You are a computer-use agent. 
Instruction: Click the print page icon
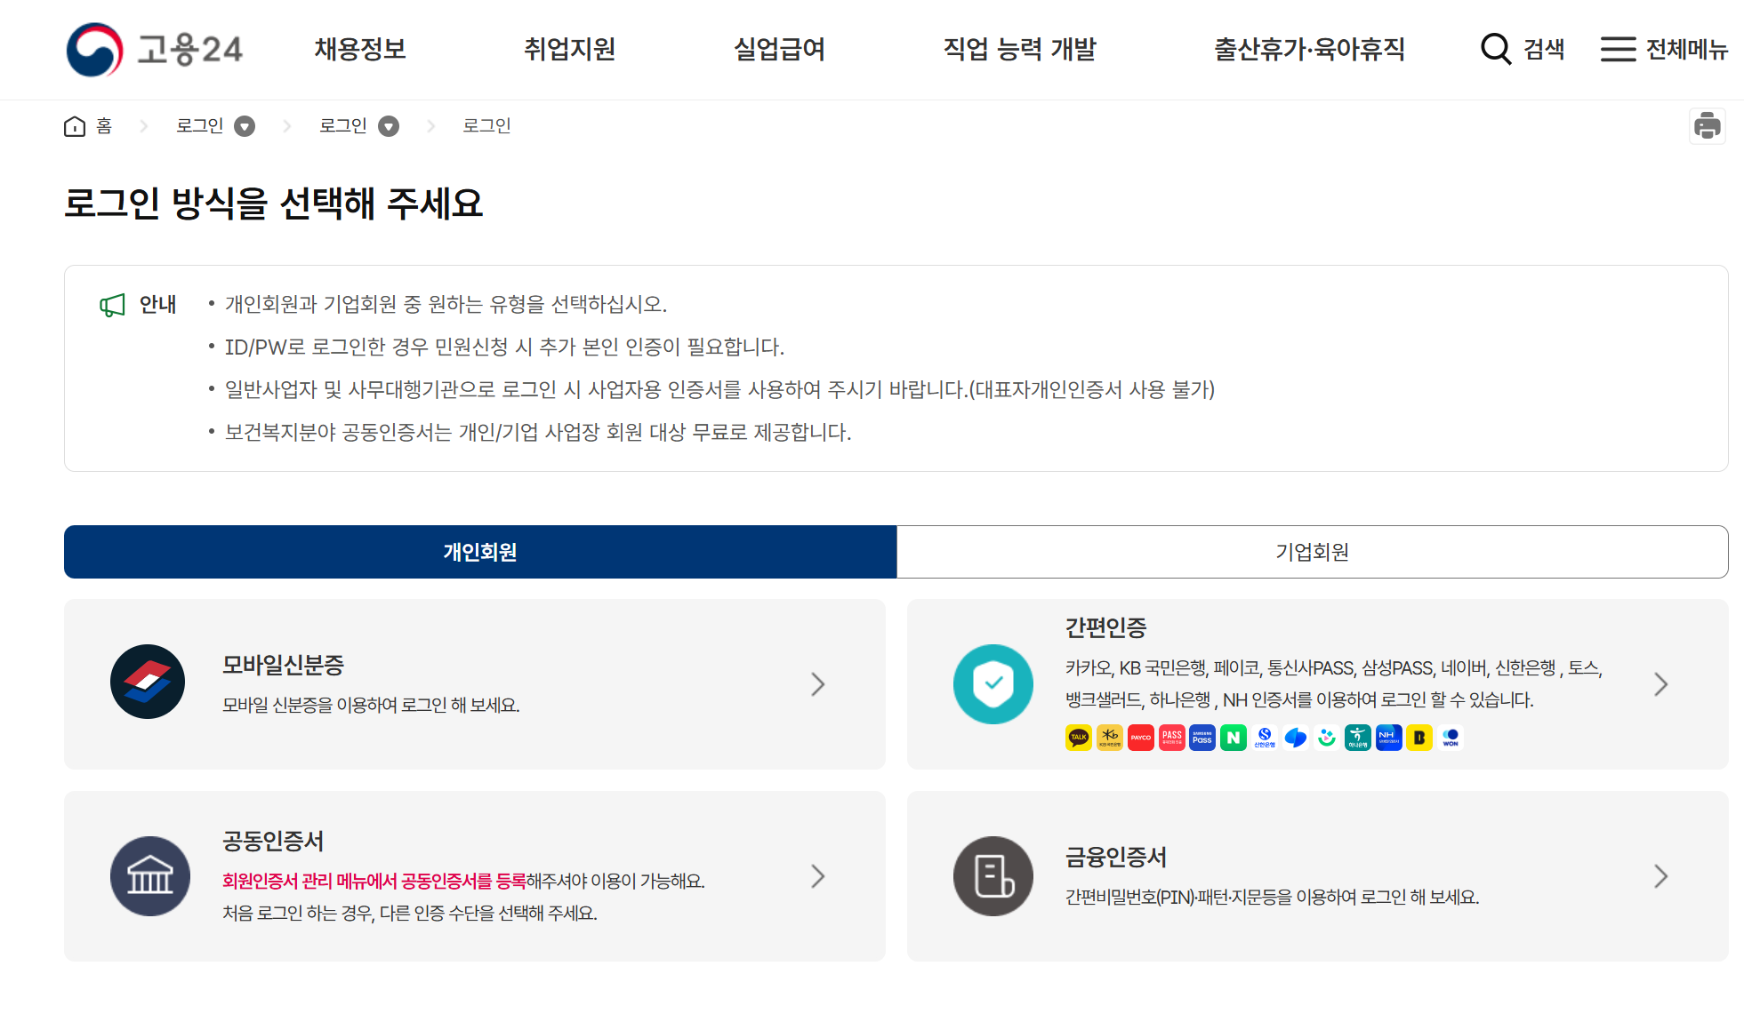click(x=1707, y=126)
